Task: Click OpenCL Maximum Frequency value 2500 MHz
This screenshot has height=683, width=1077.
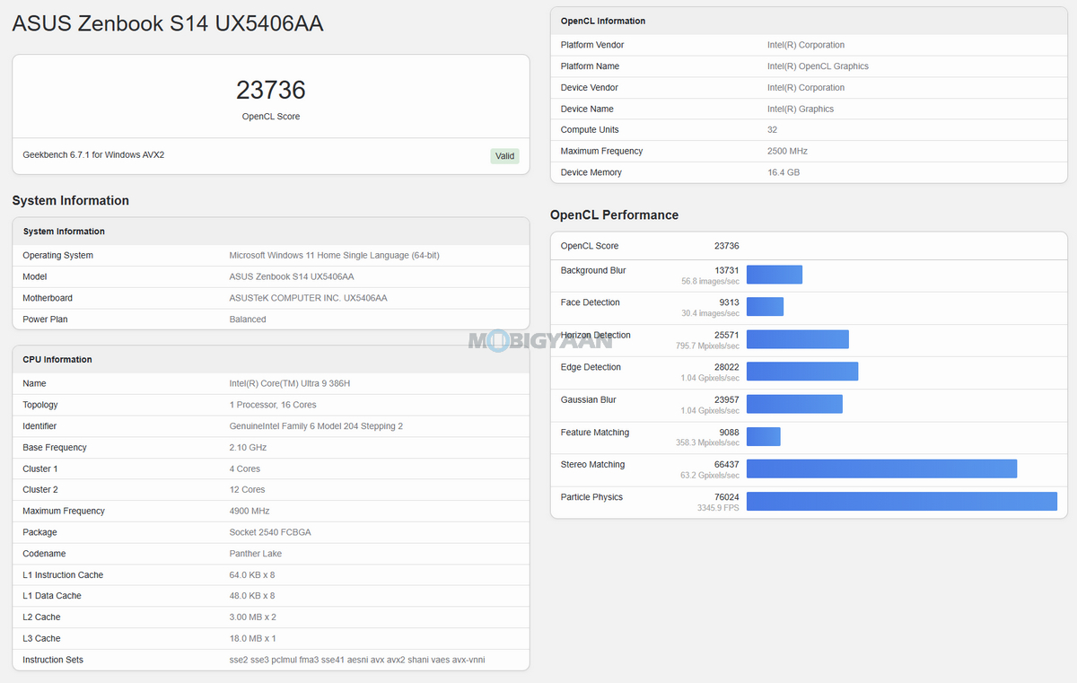Action: pos(787,152)
